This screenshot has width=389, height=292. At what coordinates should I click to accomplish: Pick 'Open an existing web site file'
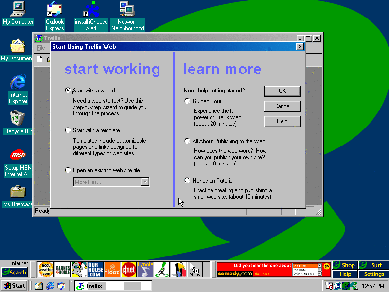(68, 170)
